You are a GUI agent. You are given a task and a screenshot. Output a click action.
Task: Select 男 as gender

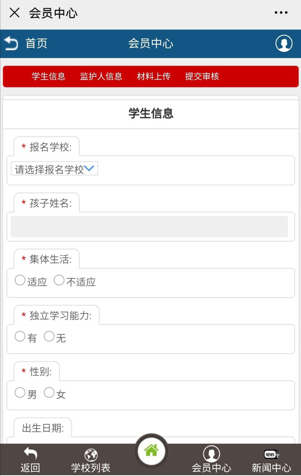(x=20, y=392)
